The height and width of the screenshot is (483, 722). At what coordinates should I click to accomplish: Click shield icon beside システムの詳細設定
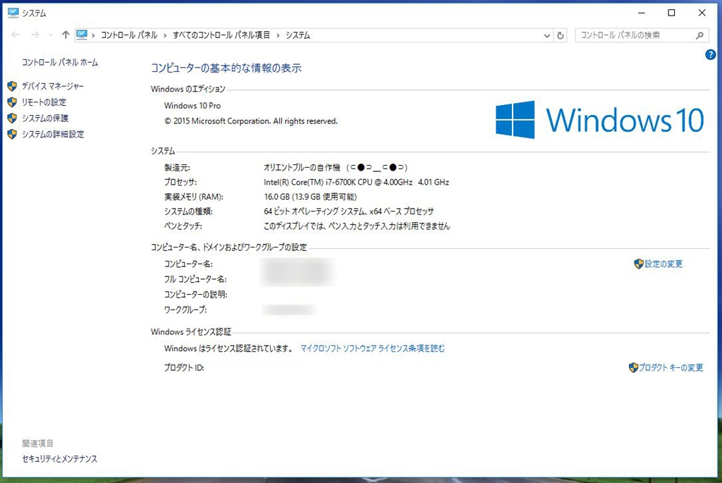click(13, 135)
